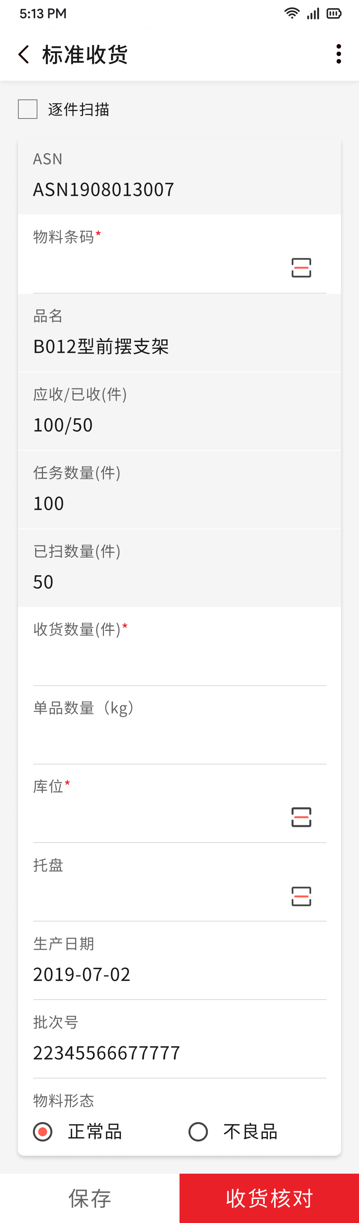Viewport: 359px width, 1223px height.
Task: Tap scan icon for 托盘
Action: [x=301, y=896]
